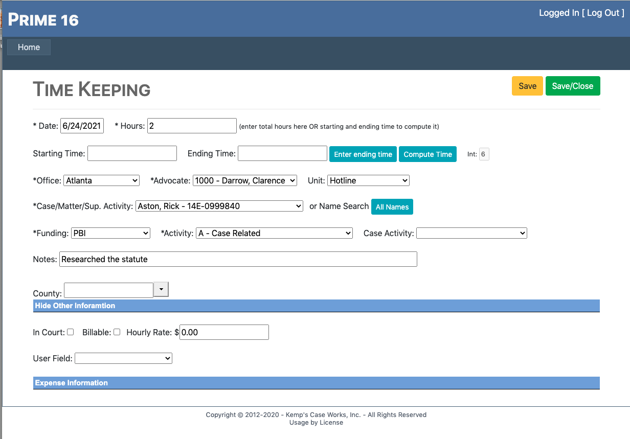Collapse the Hide Other Information section
Image resolution: width=630 pixels, height=439 pixels.
[75, 306]
